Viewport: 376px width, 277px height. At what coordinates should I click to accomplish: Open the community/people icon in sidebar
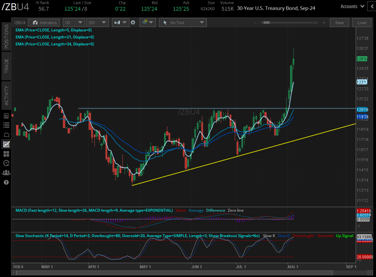point(6,172)
